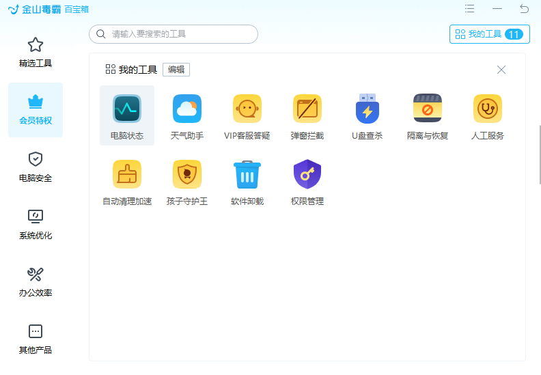Viewport: 541px width, 375px height.
Task: Open the 权限管理 tool
Action: pos(307,182)
